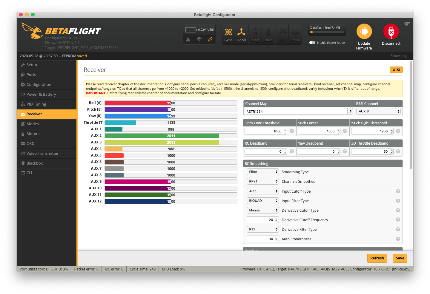
Task: Click help icon for Input Filter Type
Action: pyautogui.click(x=398, y=201)
